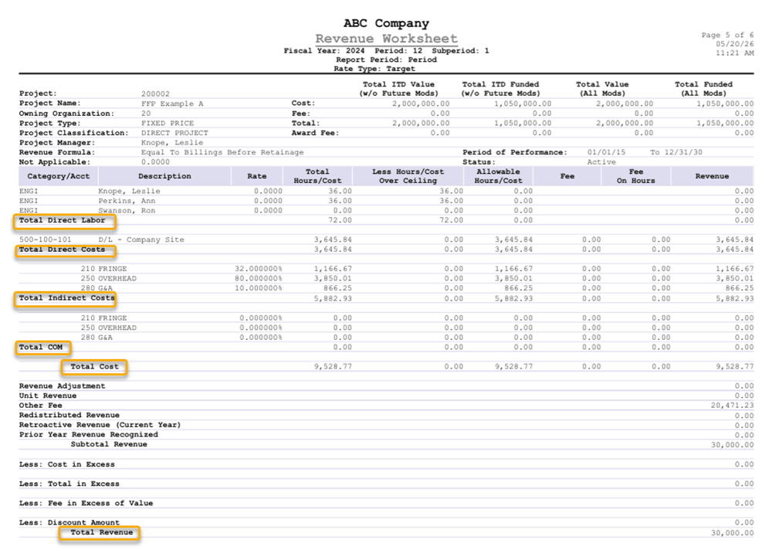Click the 80.000000% overhead rate

pyautogui.click(x=258, y=278)
